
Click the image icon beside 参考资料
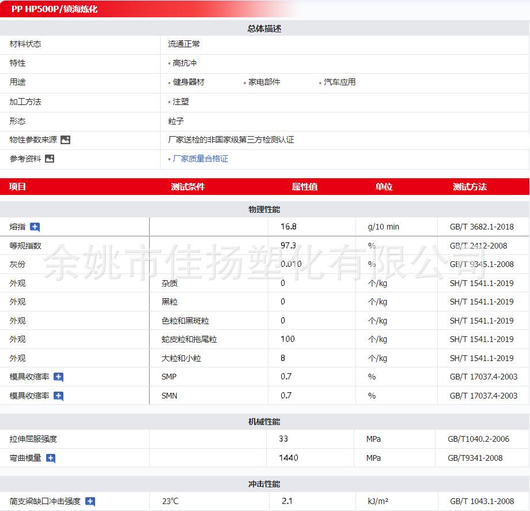[x=50, y=159]
